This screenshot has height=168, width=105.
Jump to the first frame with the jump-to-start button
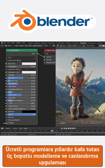(x=64, y=128)
